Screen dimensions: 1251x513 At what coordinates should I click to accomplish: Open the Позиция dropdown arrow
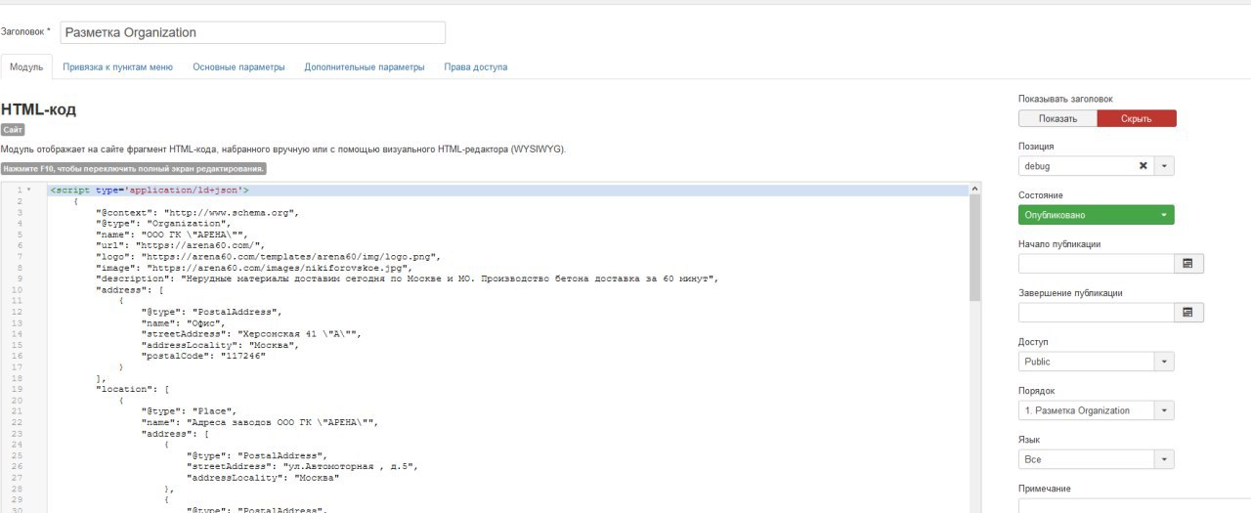pos(1164,166)
